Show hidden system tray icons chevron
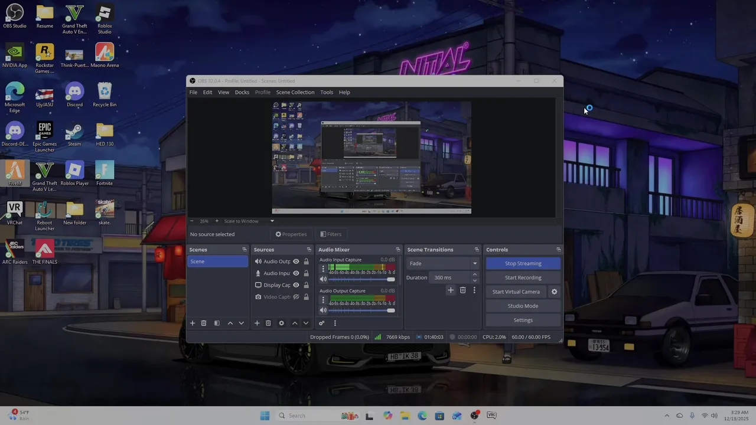This screenshot has width=756, height=425. click(x=667, y=416)
